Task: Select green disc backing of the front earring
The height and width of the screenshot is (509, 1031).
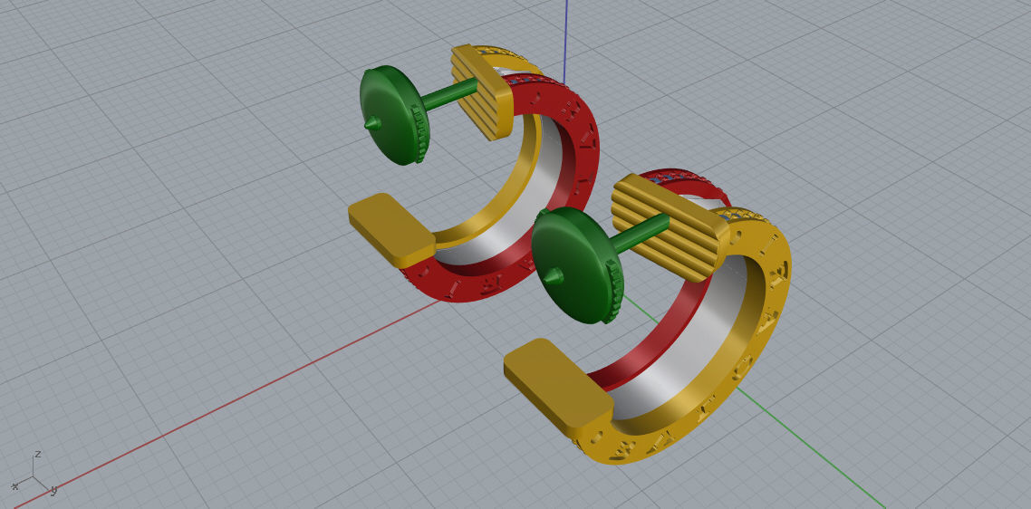Action: tap(576, 265)
